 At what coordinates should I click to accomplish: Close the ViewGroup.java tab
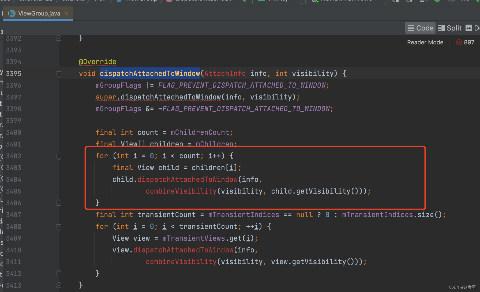67,13
